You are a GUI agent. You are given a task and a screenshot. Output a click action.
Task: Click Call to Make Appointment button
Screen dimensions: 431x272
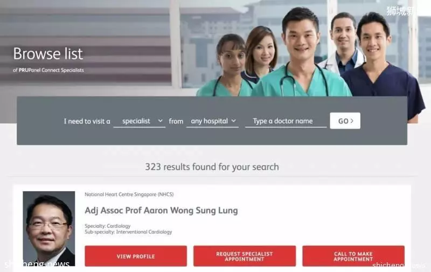(x=353, y=256)
